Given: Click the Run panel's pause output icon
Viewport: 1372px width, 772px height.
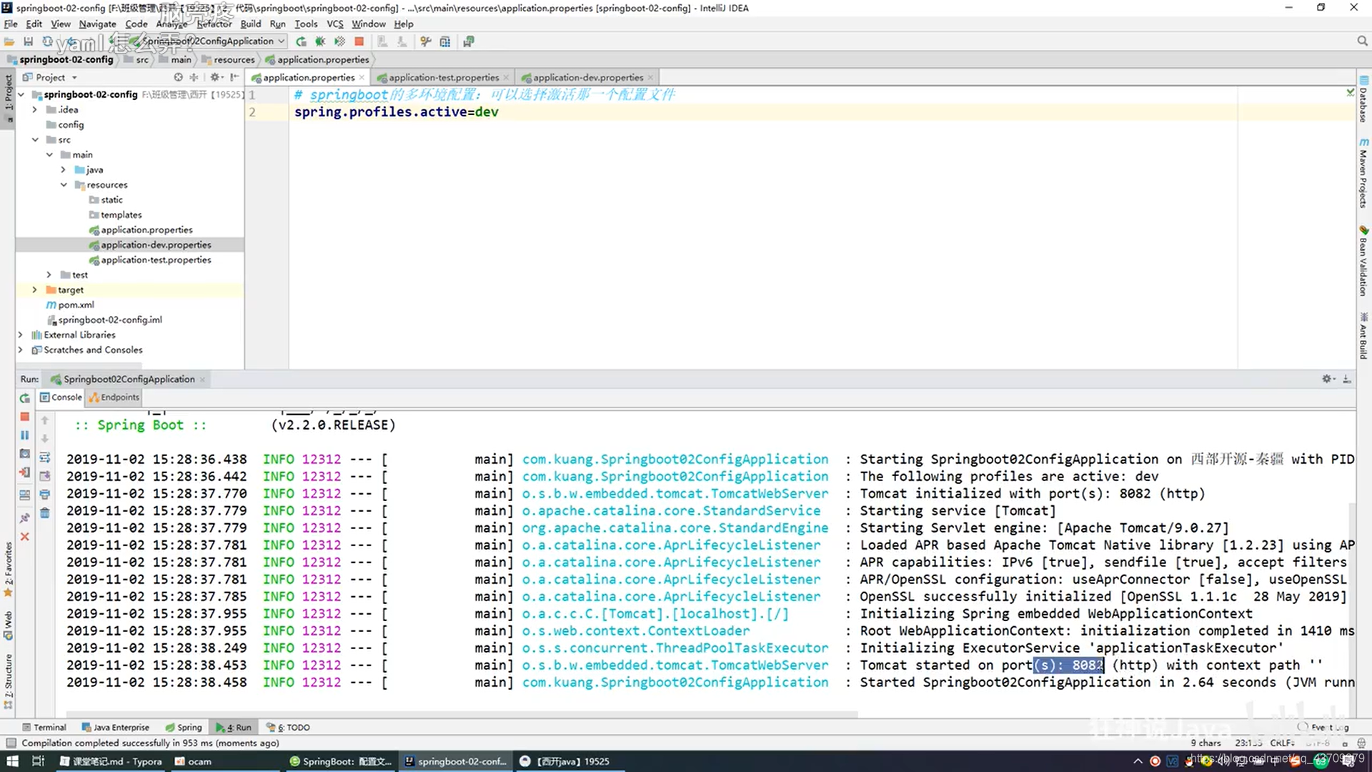Looking at the screenshot, I should [25, 435].
